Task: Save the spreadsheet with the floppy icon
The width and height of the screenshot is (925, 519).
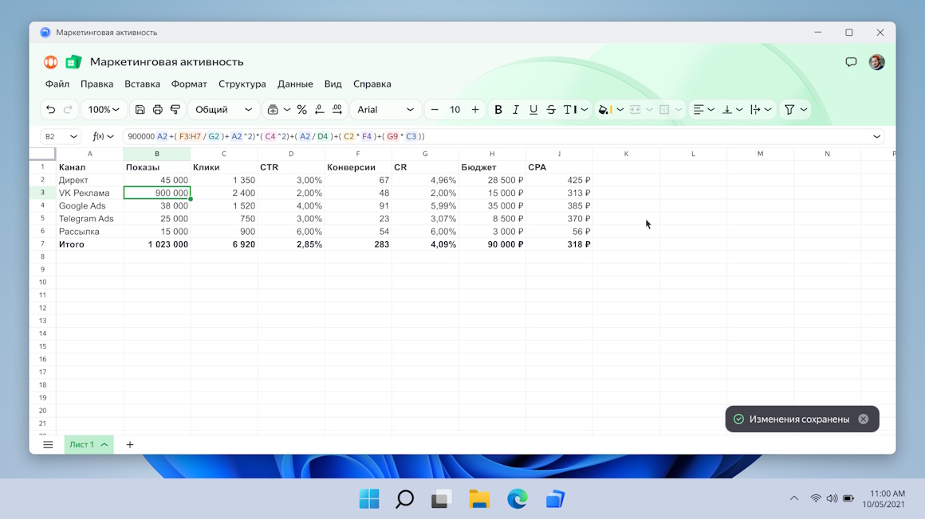Action: (140, 110)
